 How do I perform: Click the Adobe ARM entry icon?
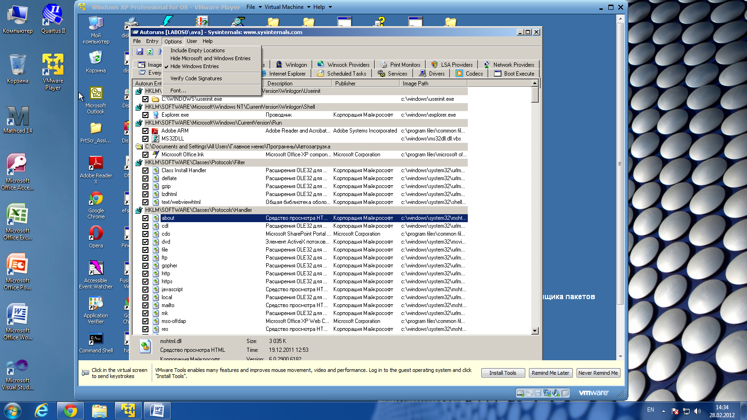pos(155,131)
